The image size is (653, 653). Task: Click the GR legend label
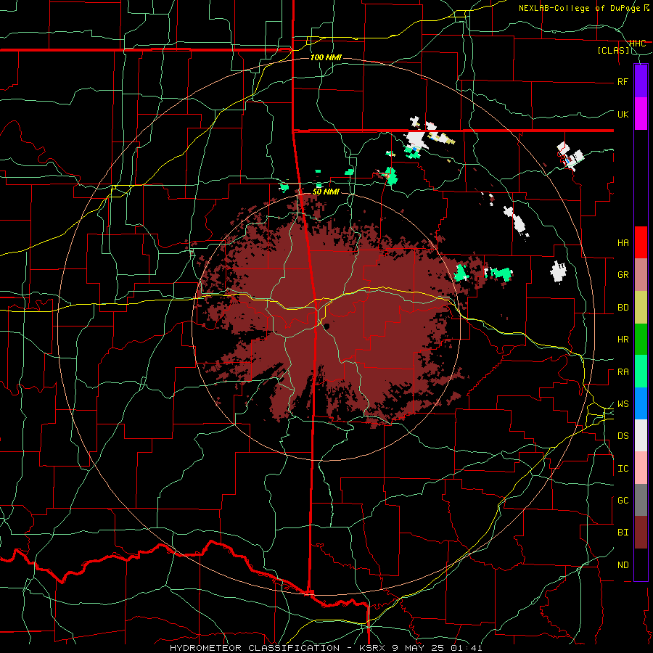pyautogui.click(x=623, y=275)
